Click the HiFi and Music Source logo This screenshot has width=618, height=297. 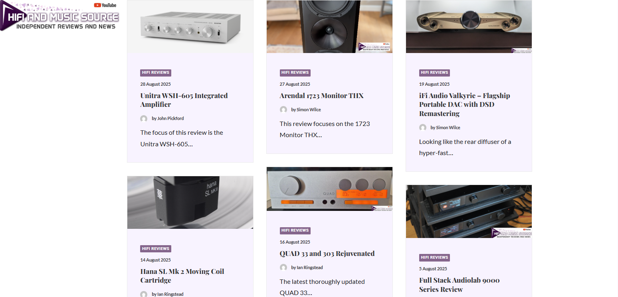point(60,16)
